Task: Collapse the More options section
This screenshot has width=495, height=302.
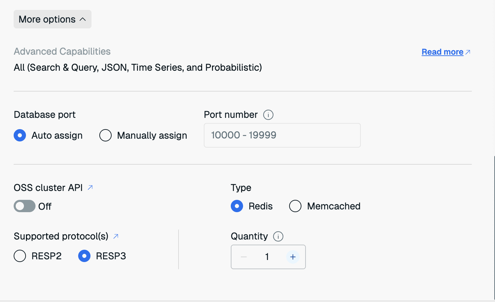Action: 52,19
